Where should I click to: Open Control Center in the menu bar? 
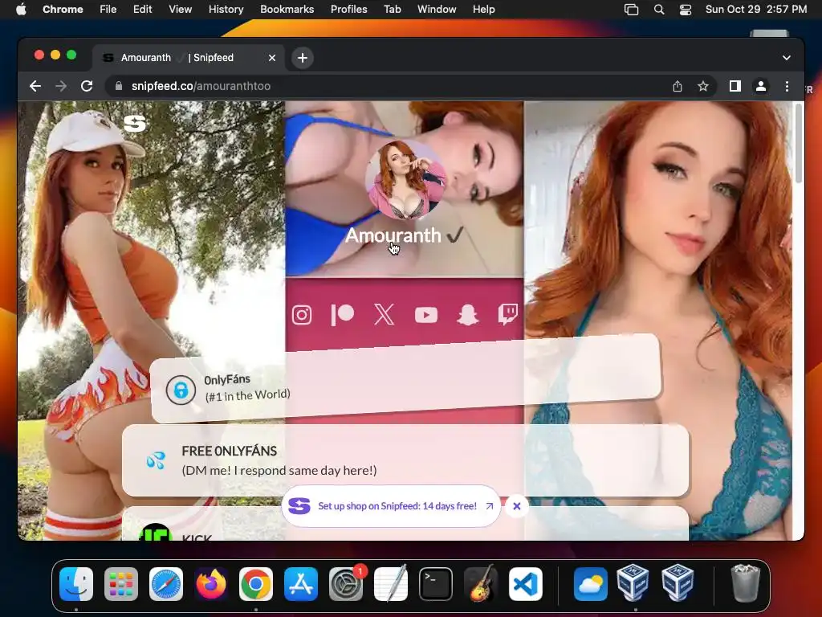(x=686, y=10)
